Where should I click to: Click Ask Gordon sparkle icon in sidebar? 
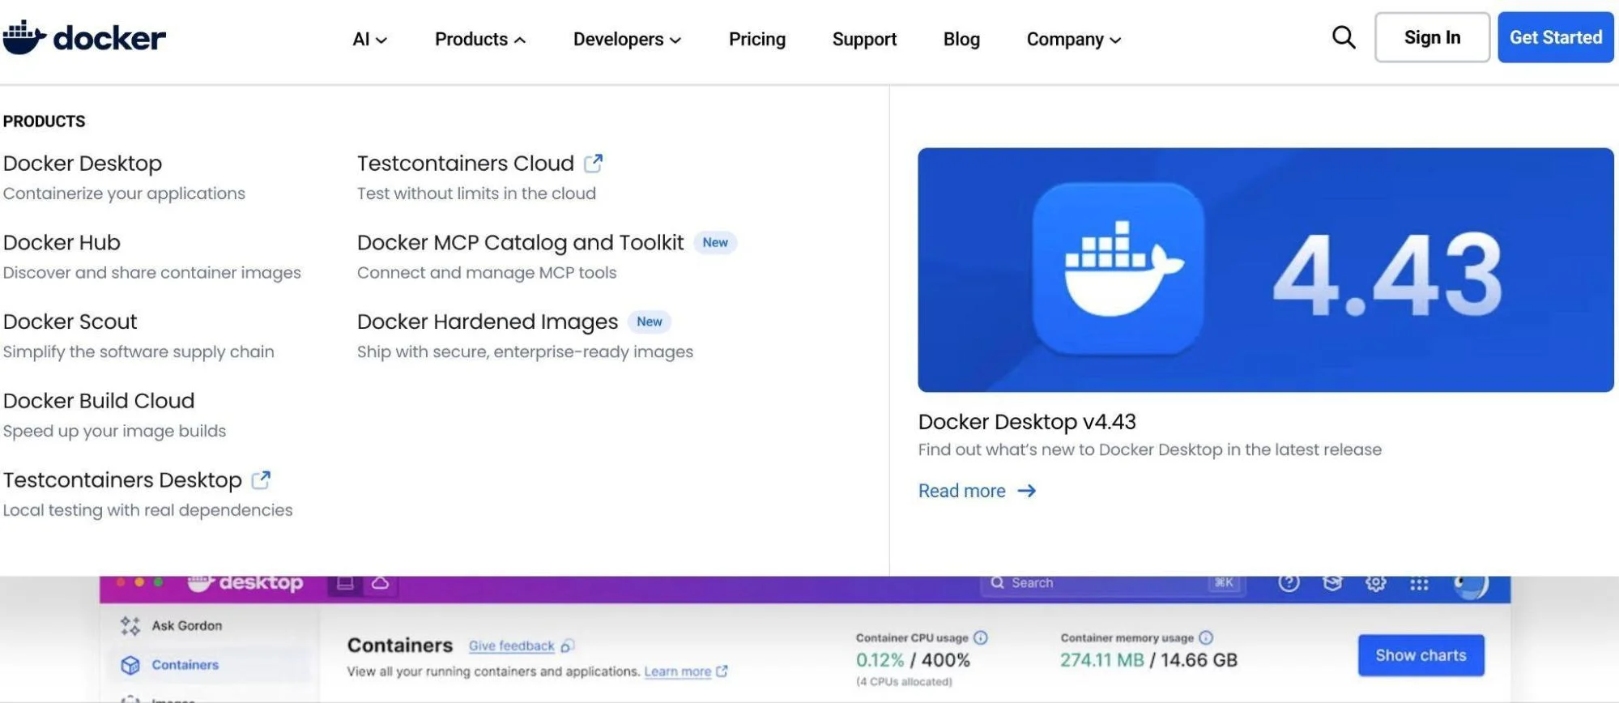[130, 625]
